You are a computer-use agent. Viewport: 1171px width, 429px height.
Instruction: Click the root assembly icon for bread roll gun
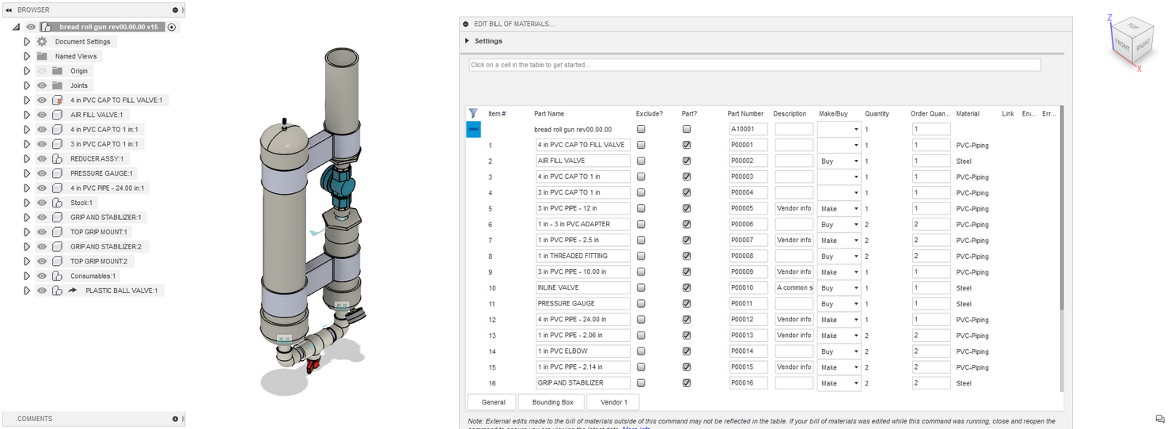[46, 27]
